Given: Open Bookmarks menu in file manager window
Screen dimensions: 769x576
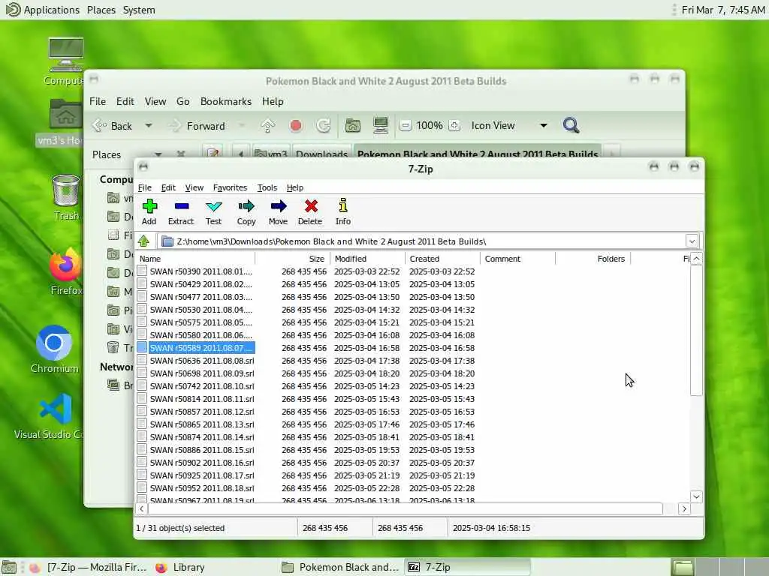Looking at the screenshot, I should click(x=225, y=101).
